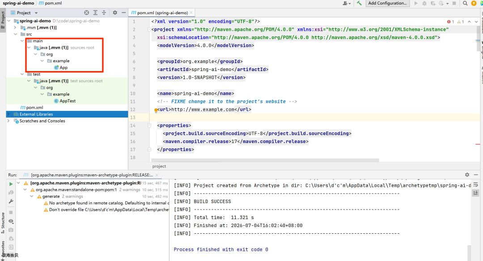Collapse the test folder
This screenshot has height=261, width=483.
22,74
